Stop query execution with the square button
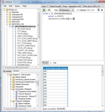The height and width of the screenshot is (112, 105). point(49,10)
